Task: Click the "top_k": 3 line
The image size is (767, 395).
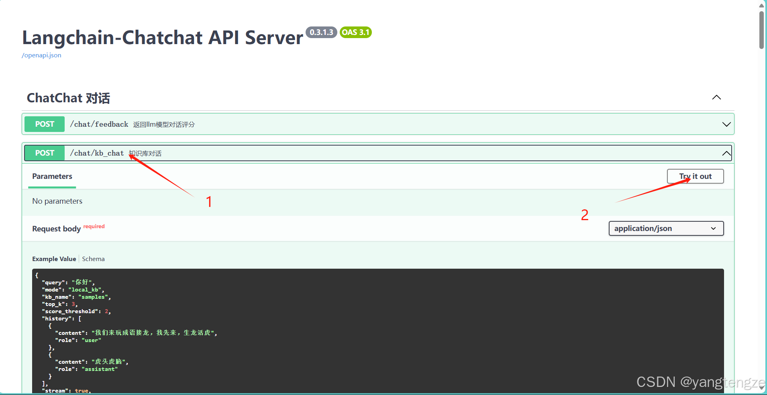Action: (60, 304)
